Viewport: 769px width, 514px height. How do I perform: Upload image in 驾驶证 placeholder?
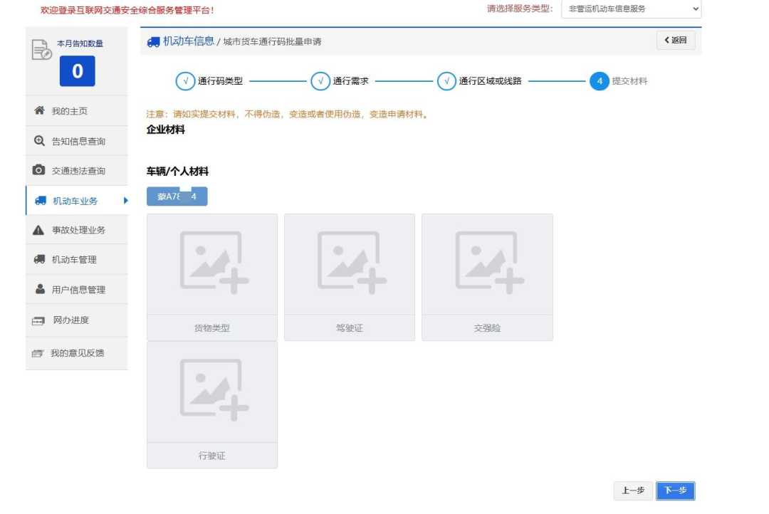click(x=350, y=264)
